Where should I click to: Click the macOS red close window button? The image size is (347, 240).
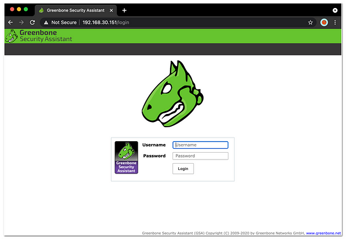click(x=12, y=9)
